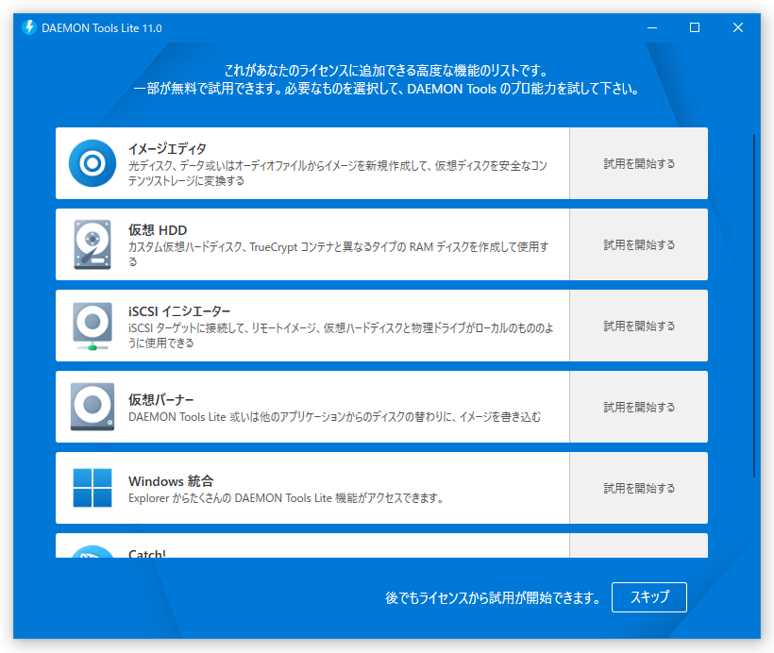Select the 仮想 HDD title text
The image size is (774, 653).
point(158,230)
